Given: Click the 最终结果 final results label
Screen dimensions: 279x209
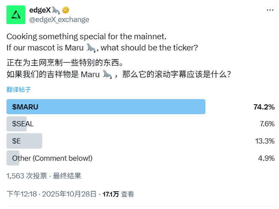Looking at the screenshot, I should 67,176.
